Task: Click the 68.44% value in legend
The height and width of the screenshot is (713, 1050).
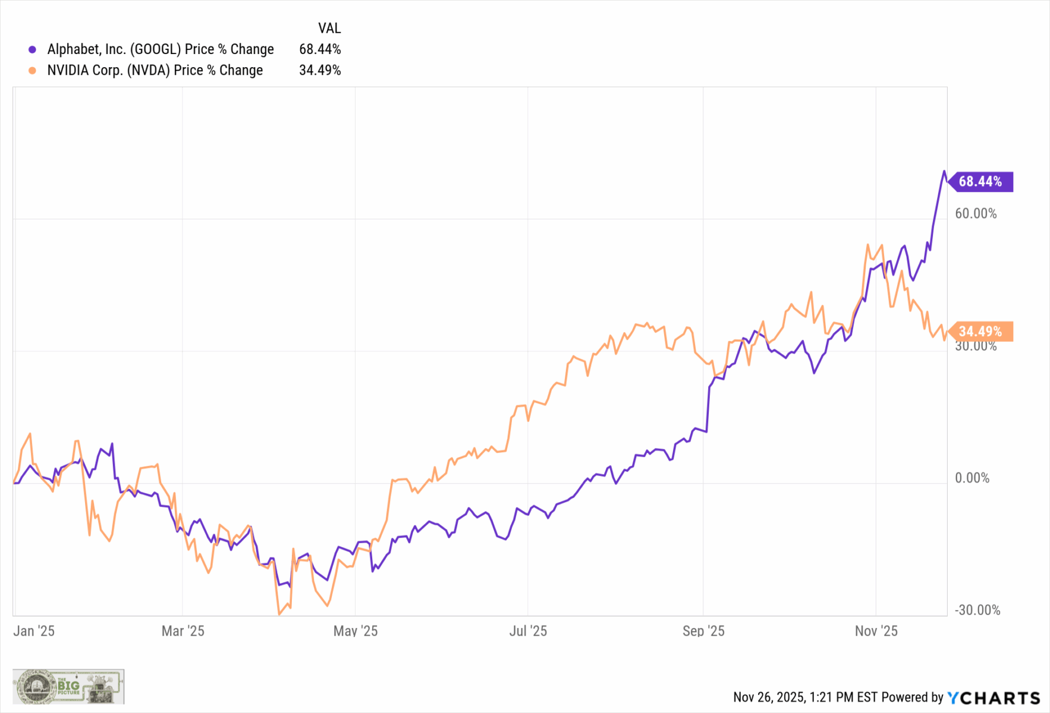Action: click(320, 49)
